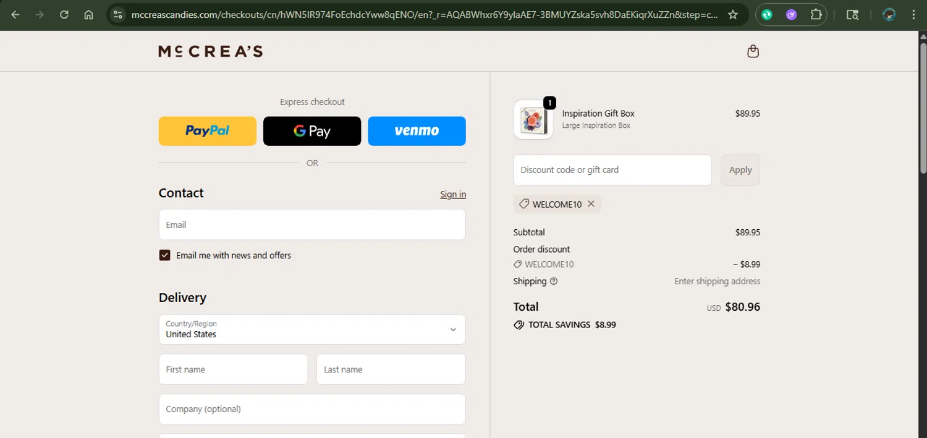Image resolution: width=927 pixels, height=438 pixels.
Task: Click the Sign in link
Action: click(x=453, y=194)
